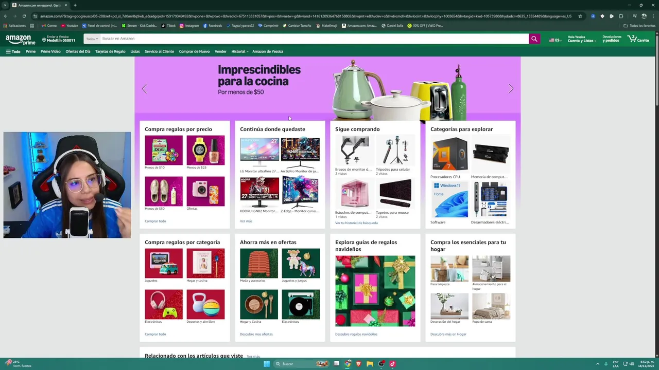This screenshot has height=370, width=659.
Task: Open the Facebook bookmark
Action: point(213,26)
